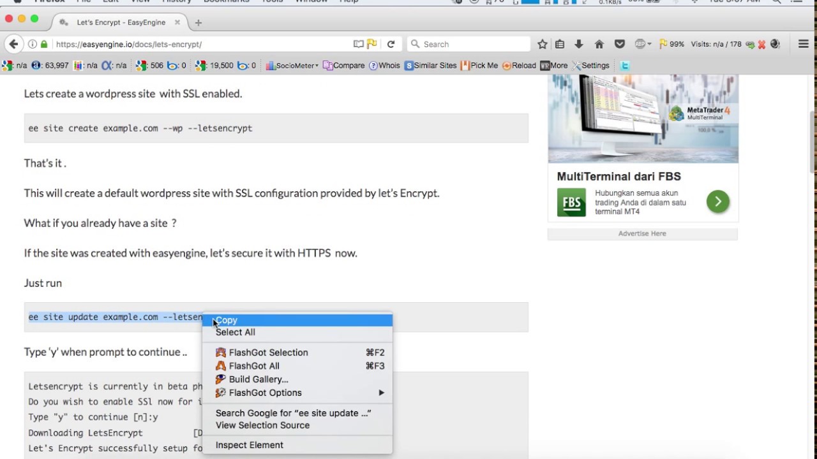Show bookmarks list icon
817x459 pixels.
tap(560, 44)
